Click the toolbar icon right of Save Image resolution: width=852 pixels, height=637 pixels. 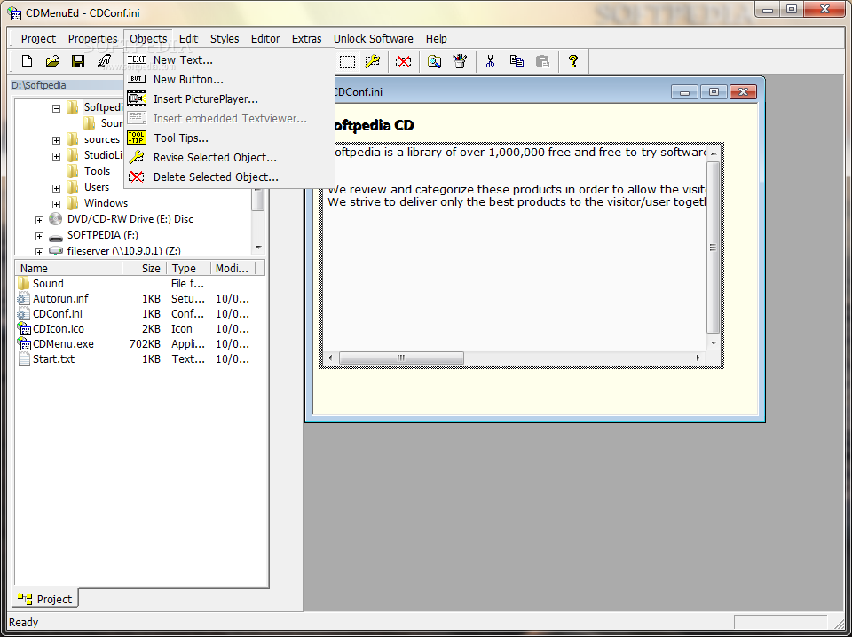click(x=104, y=61)
